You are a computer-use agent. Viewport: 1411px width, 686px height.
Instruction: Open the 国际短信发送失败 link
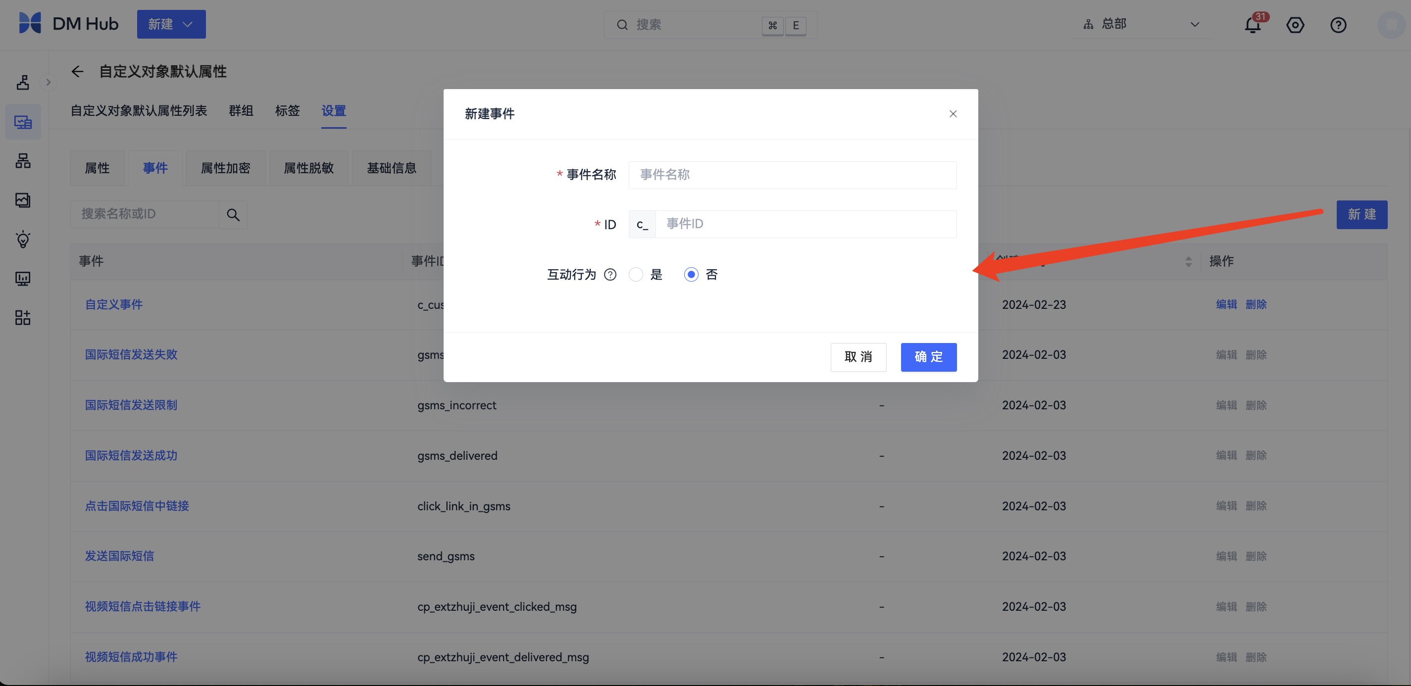pos(131,355)
